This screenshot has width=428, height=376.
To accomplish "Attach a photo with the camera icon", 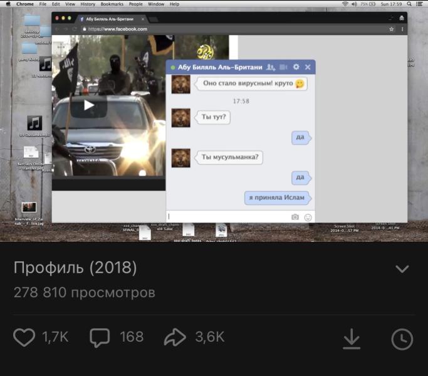I will [x=295, y=217].
